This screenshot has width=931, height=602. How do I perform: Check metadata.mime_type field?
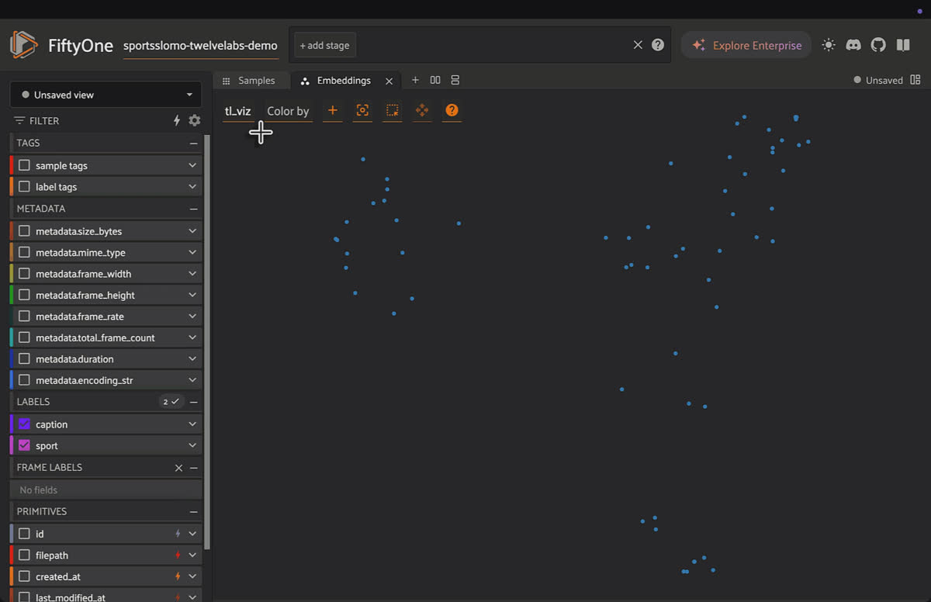pyautogui.click(x=24, y=253)
